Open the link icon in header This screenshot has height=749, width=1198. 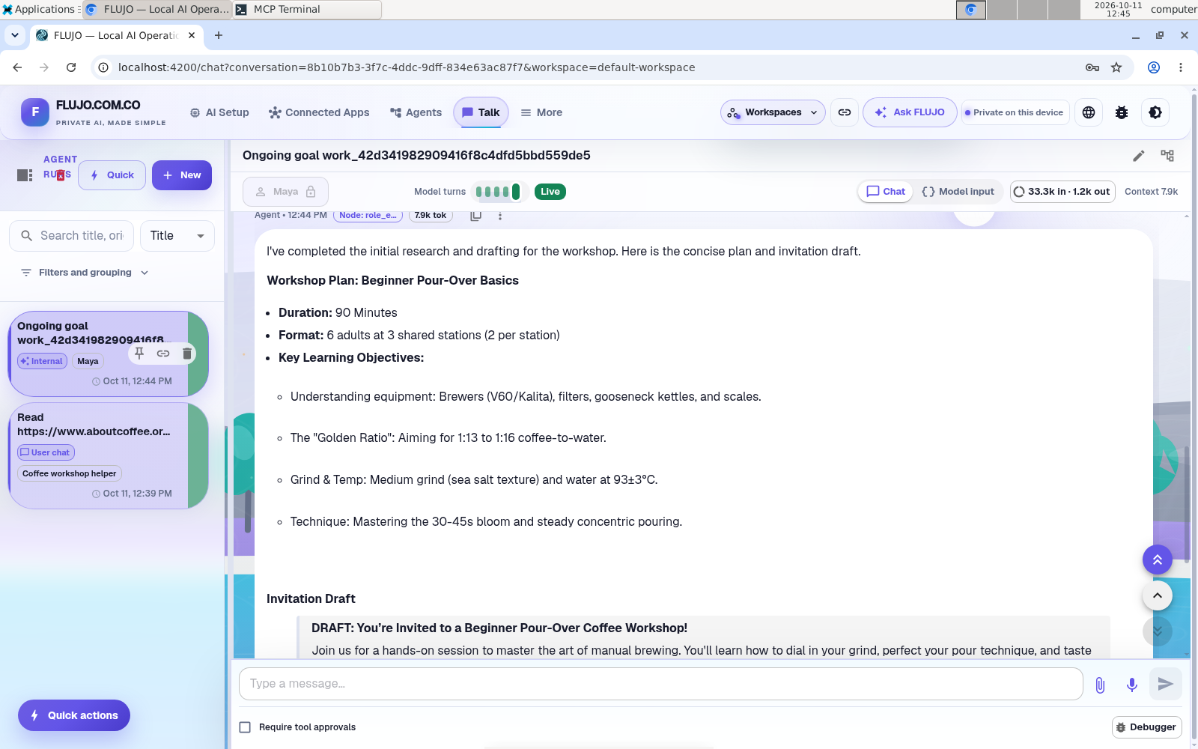(x=845, y=112)
